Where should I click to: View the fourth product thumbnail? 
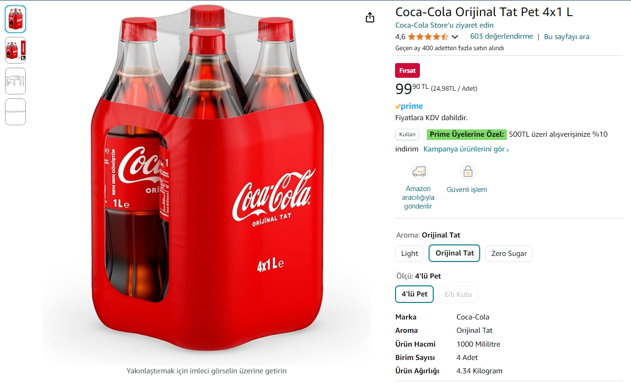15,112
